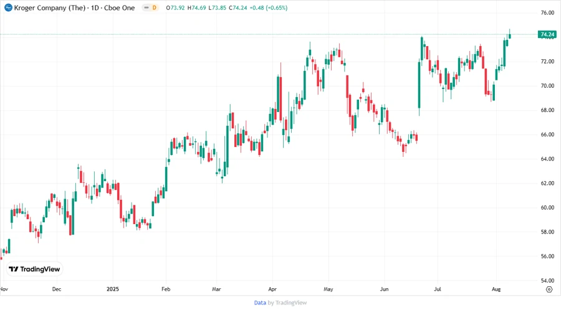Click the 62.00 price axis label
The height and width of the screenshot is (310, 561).
pos(547,183)
